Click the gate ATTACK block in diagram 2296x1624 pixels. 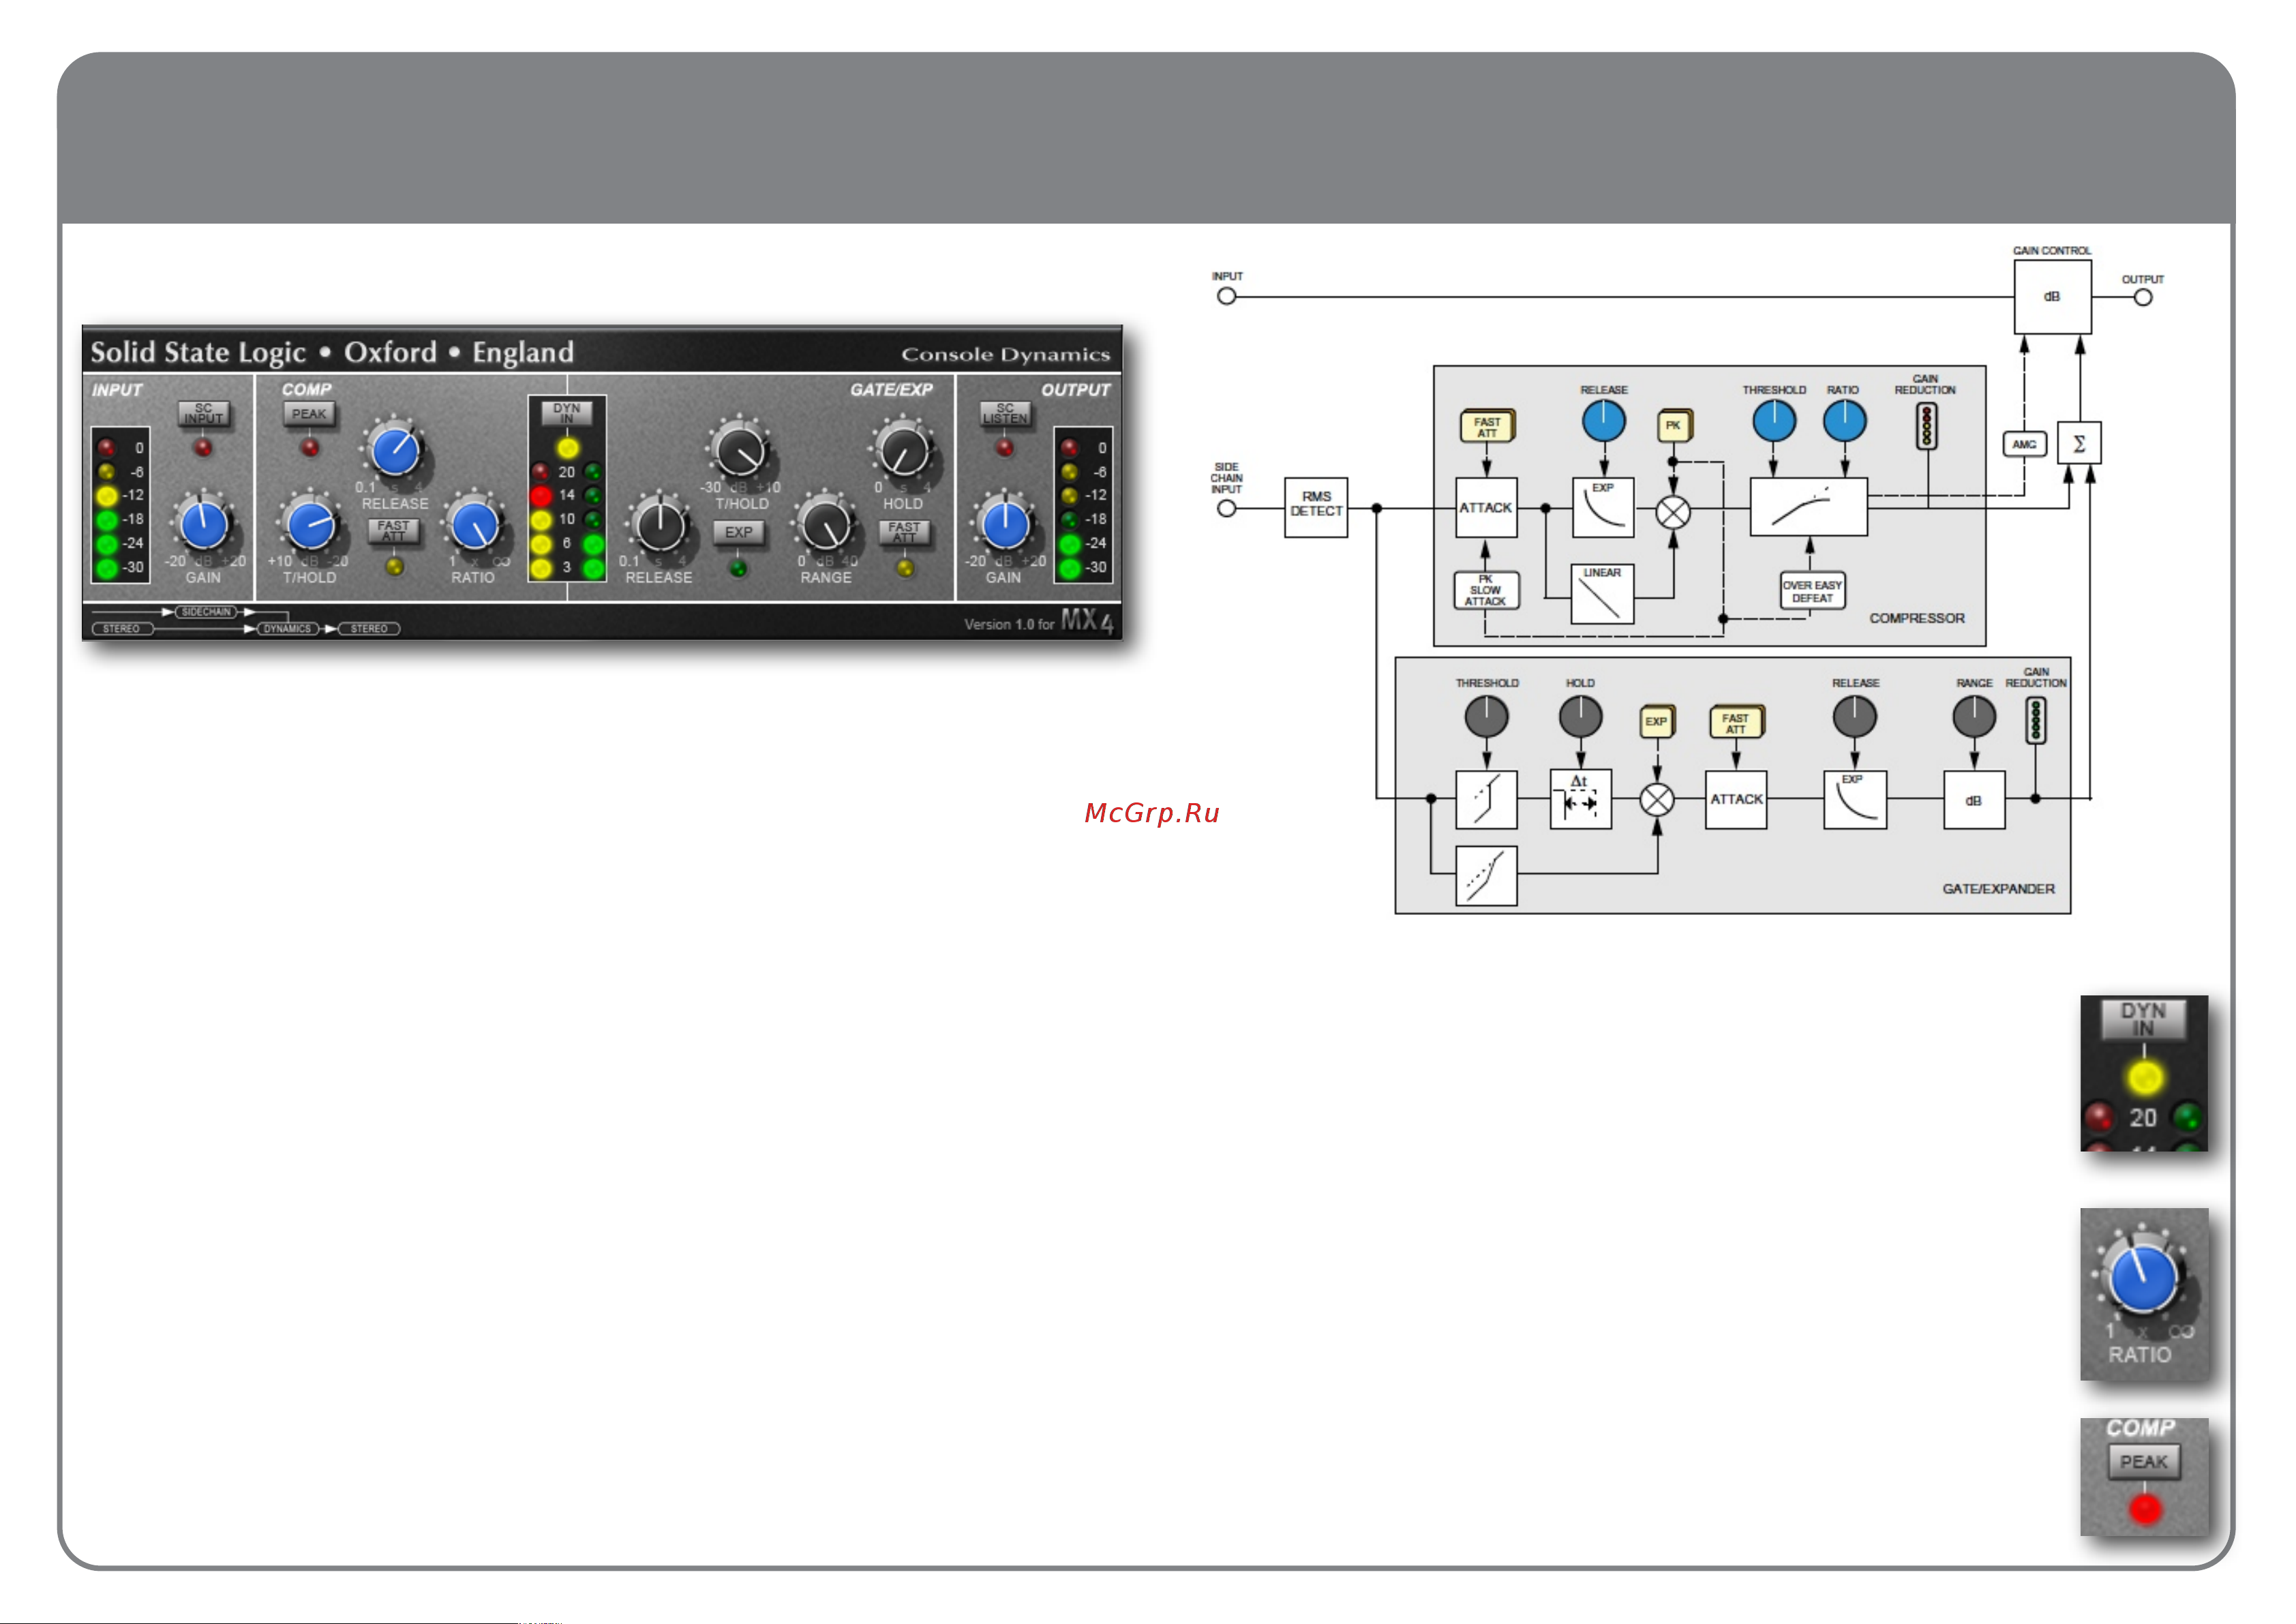[x=1736, y=800]
